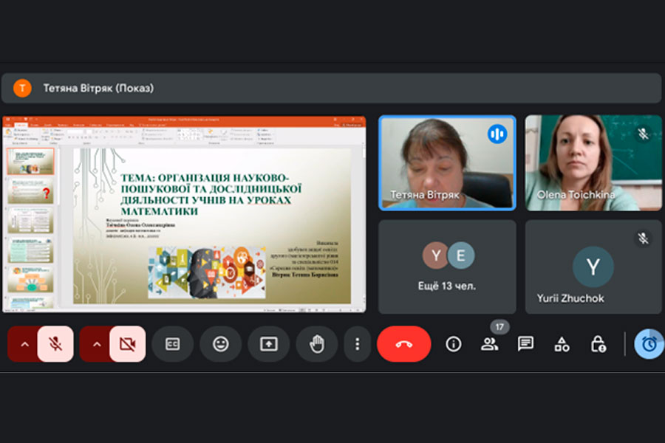This screenshot has height=443, width=665.
Task: Click the Y avatar in the 13 others tile
Action: tap(435, 255)
